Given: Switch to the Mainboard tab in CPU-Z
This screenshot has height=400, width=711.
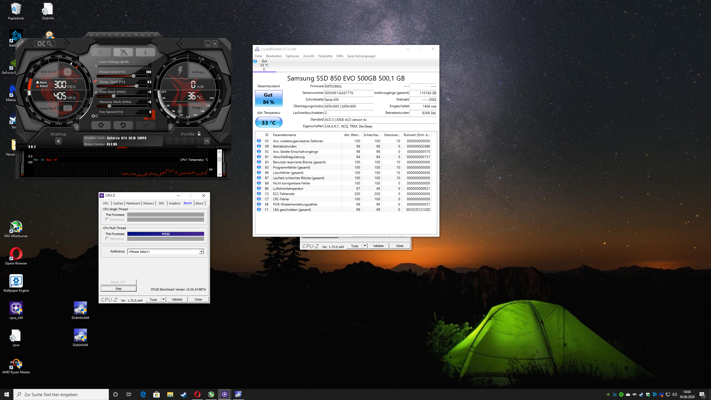Looking at the screenshot, I should [x=133, y=203].
